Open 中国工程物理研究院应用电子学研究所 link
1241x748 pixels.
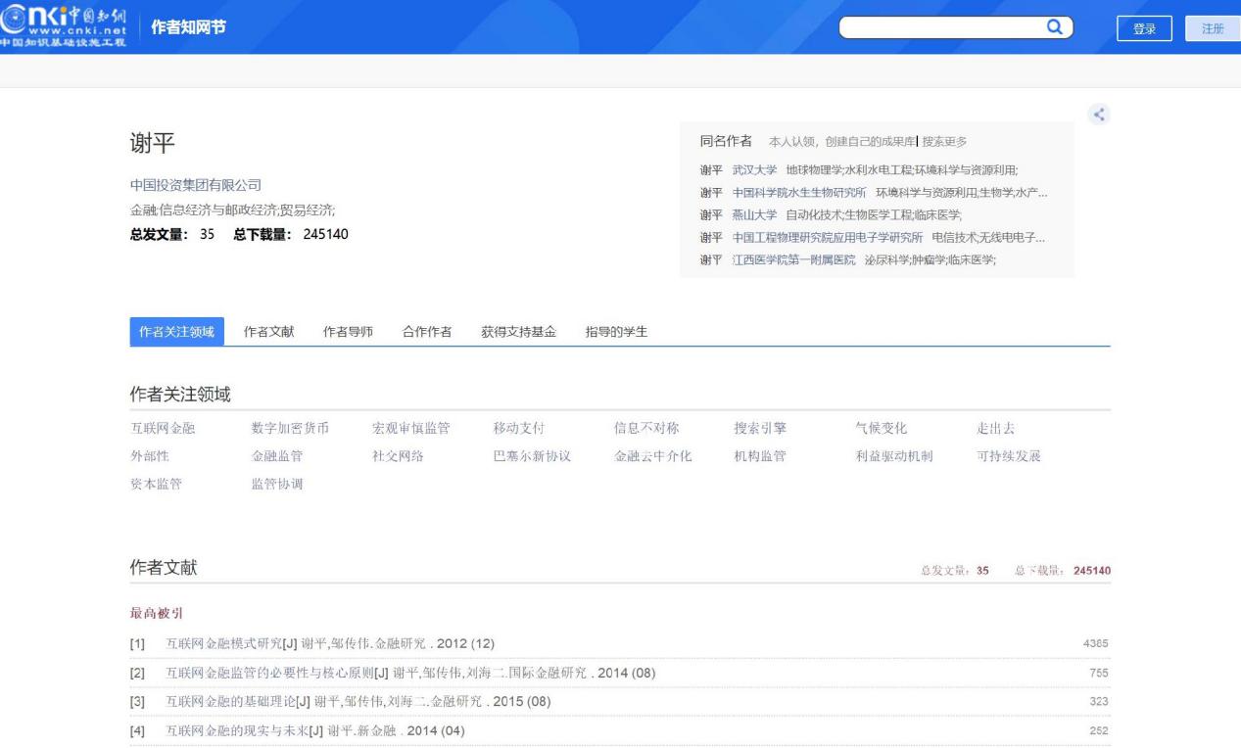click(x=828, y=237)
